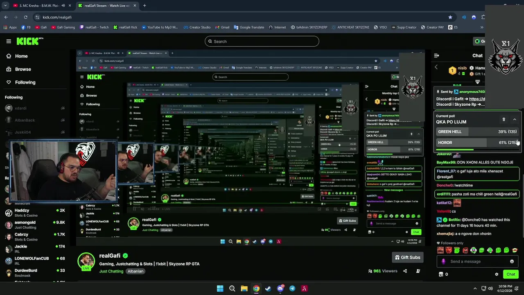Click the realGafi streamer avatar

point(86,261)
